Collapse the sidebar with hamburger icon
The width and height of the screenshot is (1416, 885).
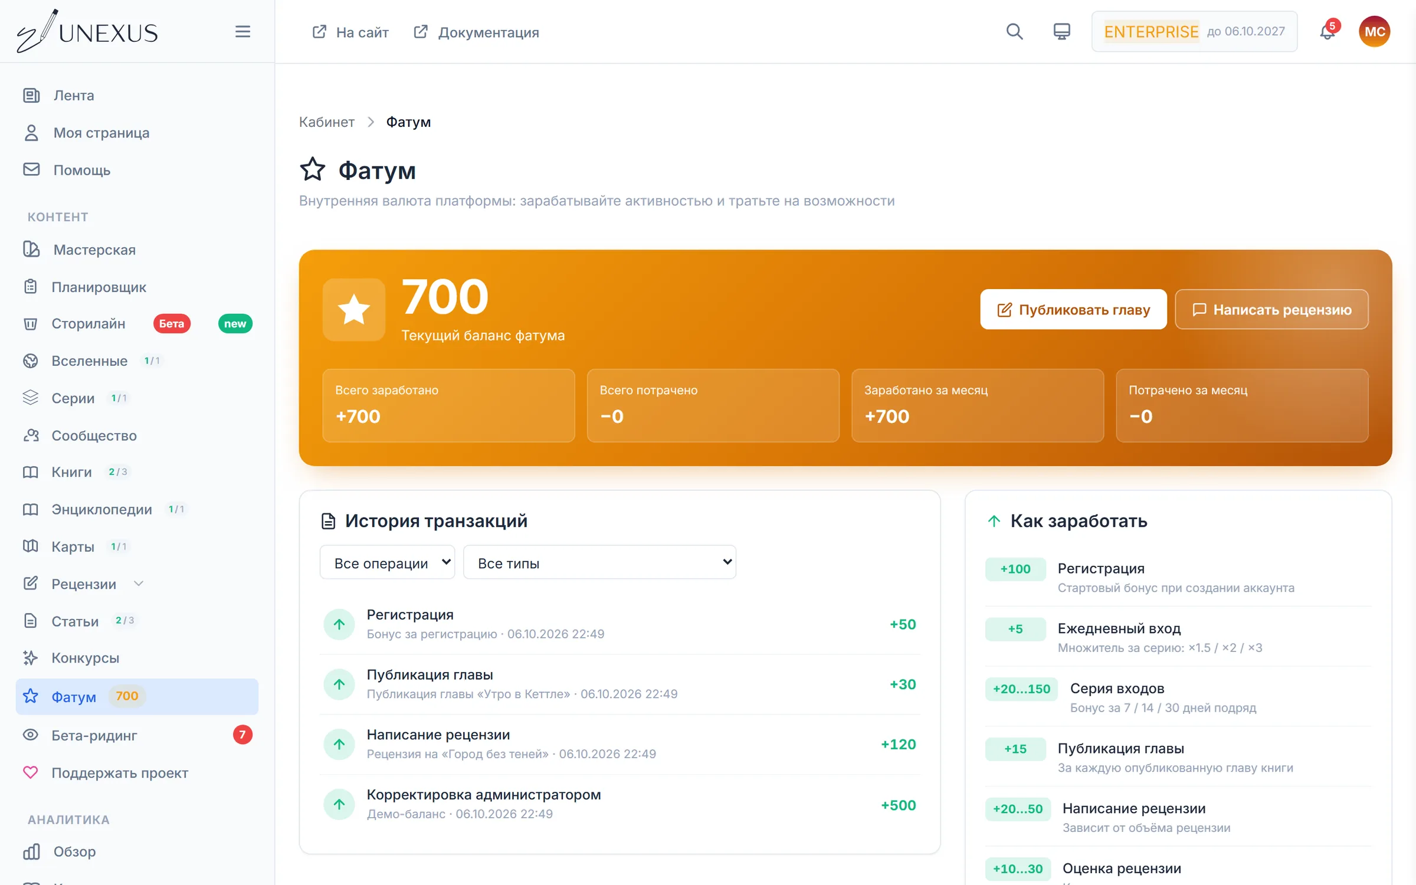tap(242, 31)
